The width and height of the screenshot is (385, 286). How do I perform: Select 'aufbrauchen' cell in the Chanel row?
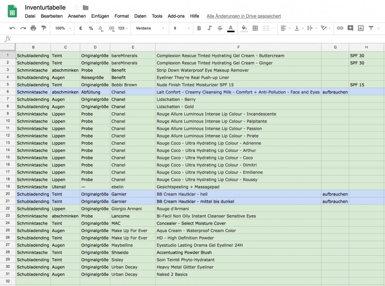(335, 92)
